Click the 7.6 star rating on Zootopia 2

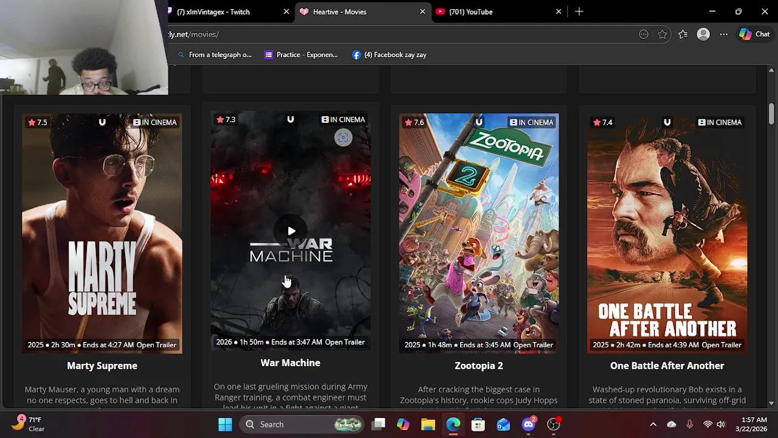[x=414, y=122]
